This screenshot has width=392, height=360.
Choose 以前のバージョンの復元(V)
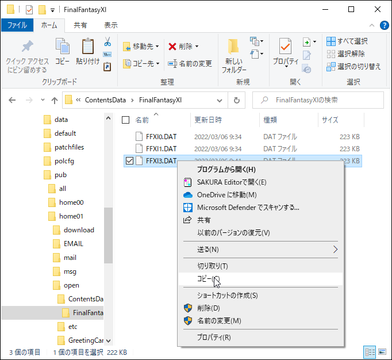click(261, 233)
